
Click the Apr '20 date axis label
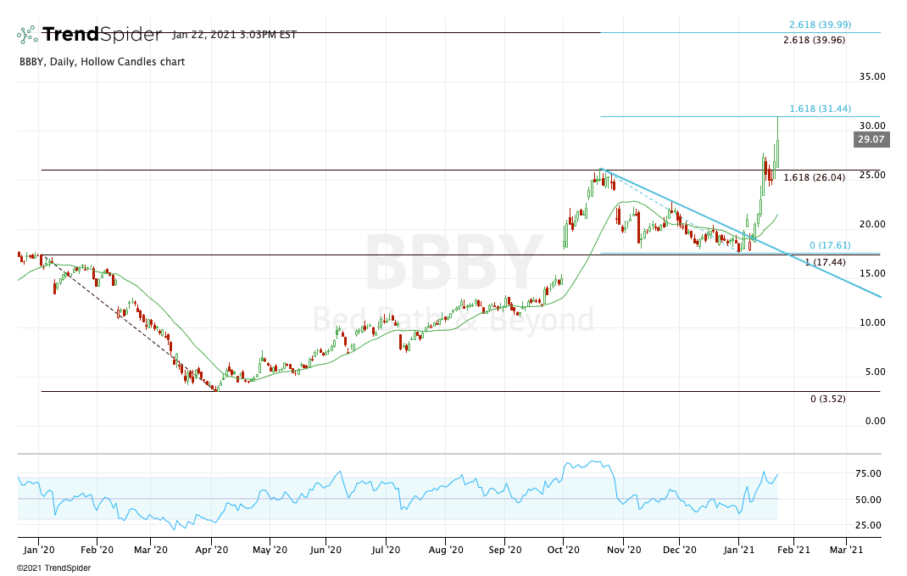point(212,550)
